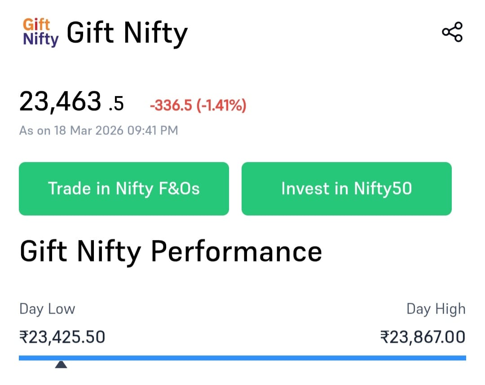Select the ₹23,425.50 day low value

[62, 337]
